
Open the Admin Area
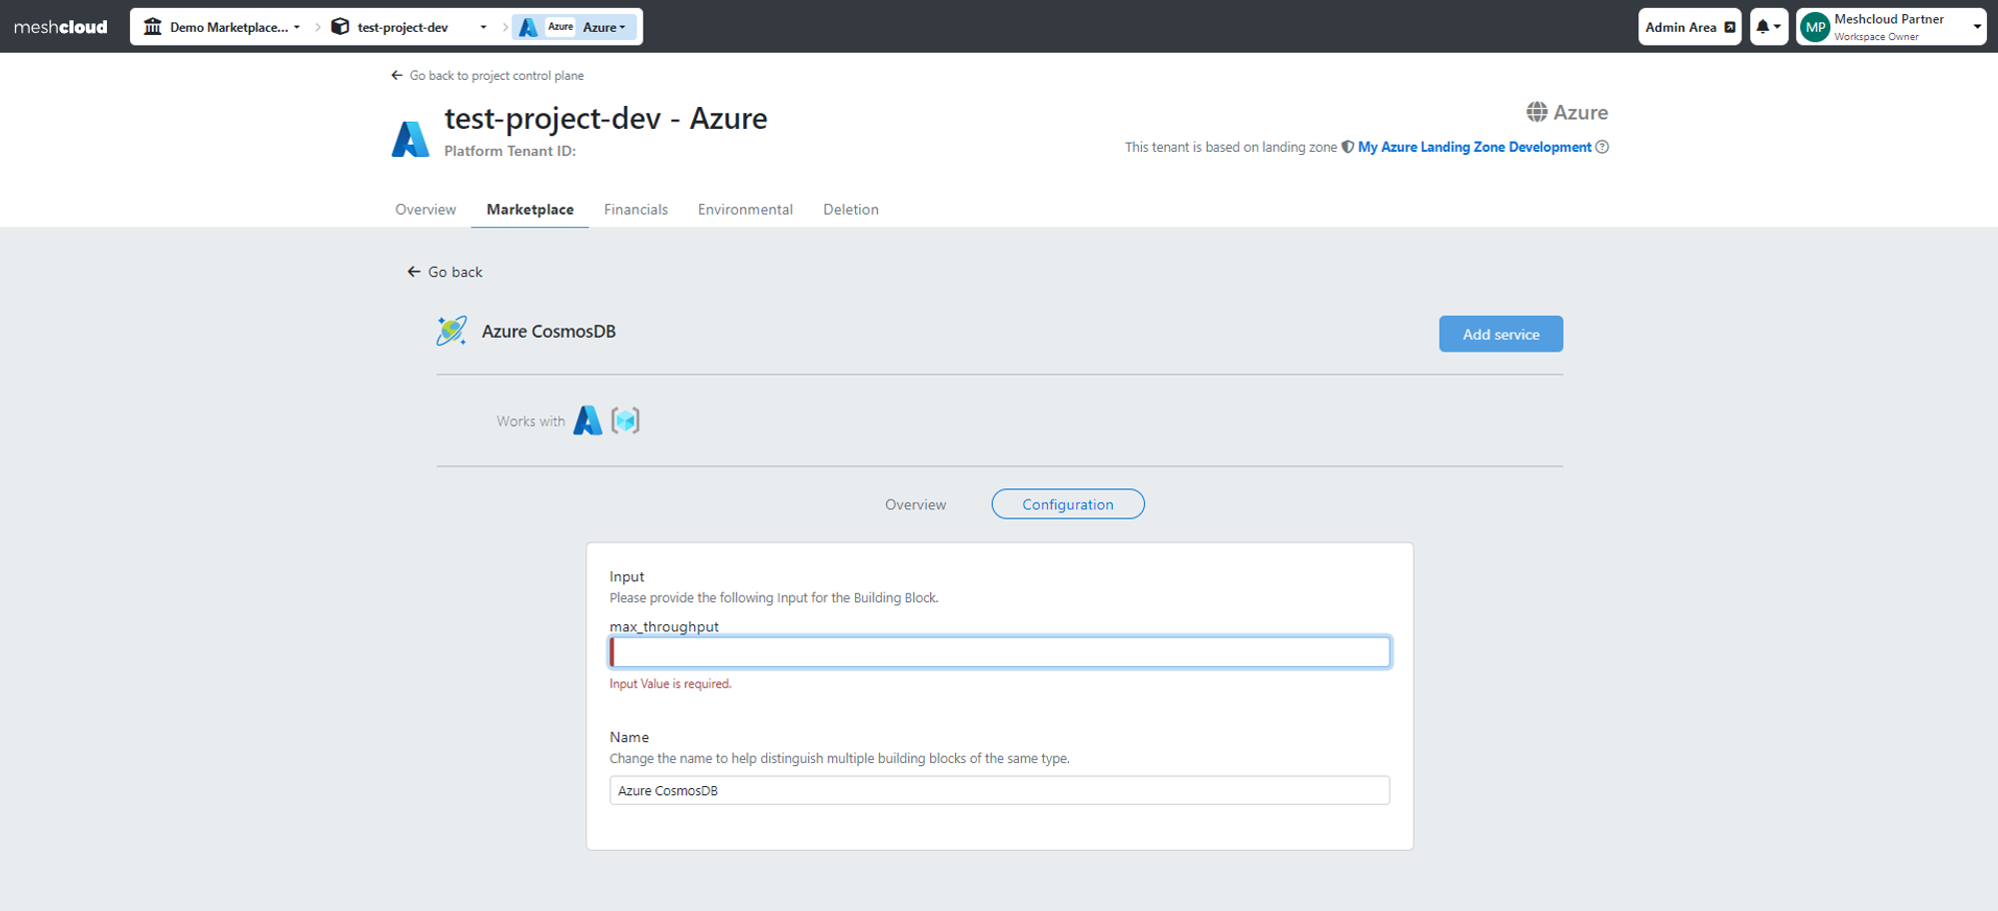(x=1689, y=27)
